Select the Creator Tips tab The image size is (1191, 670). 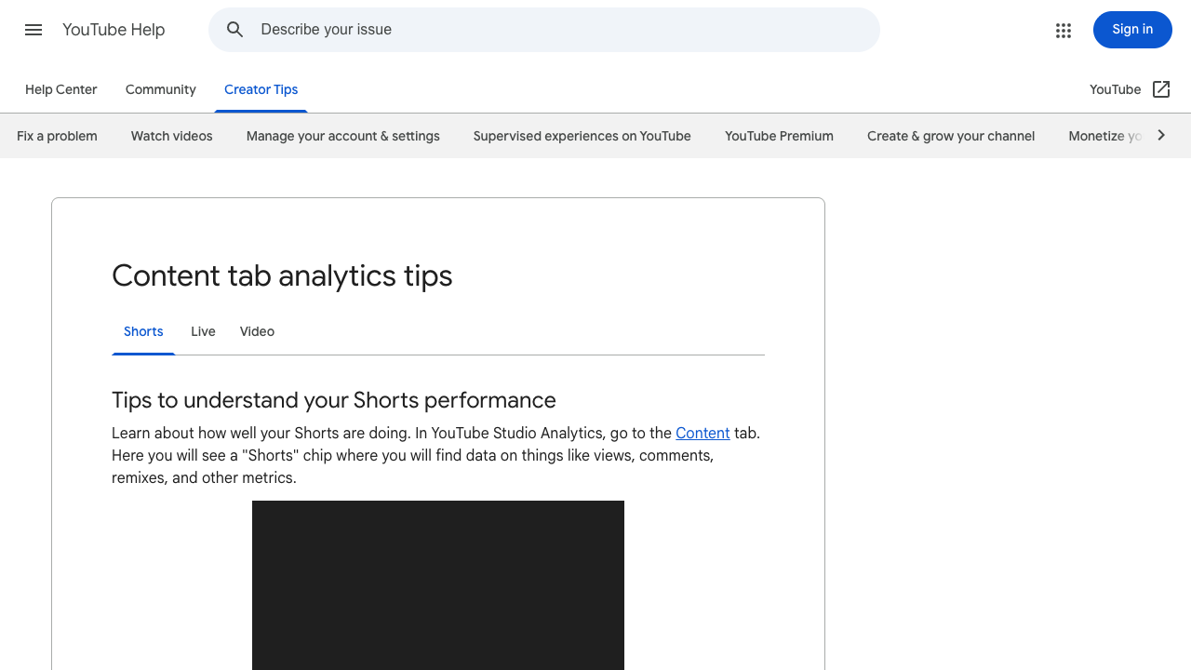pyautogui.click(x=261, y=89)
